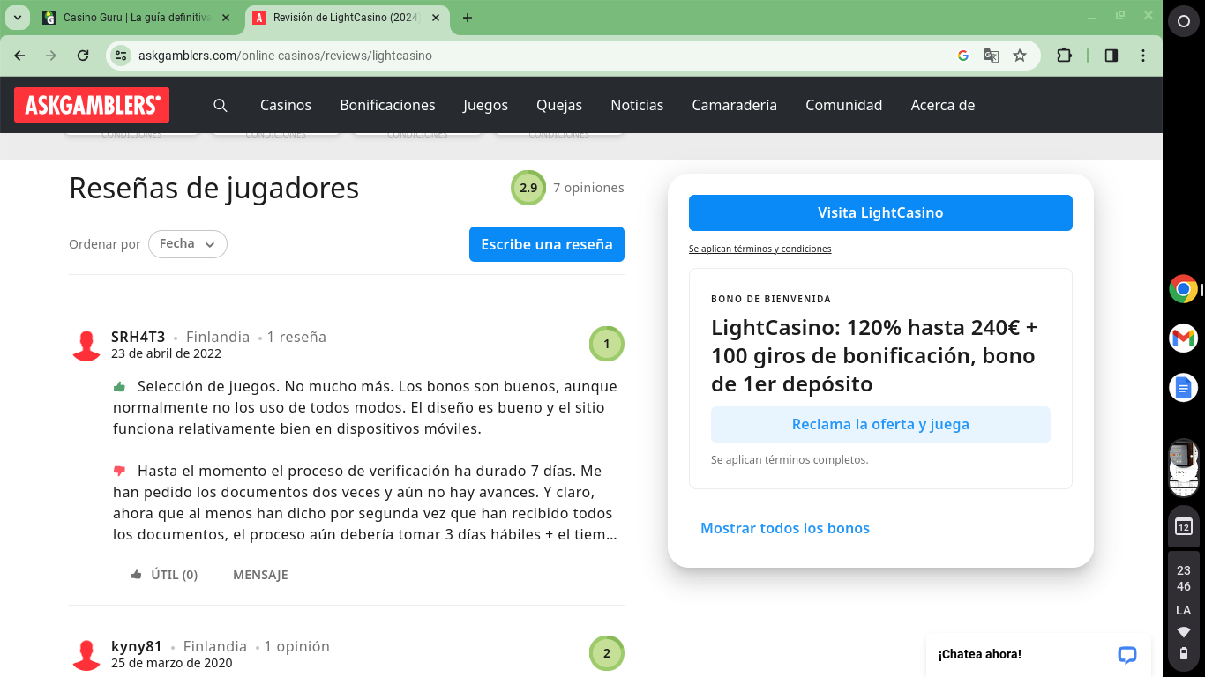Click the SRH4T3 user avatar
This screenshot has width=1205, height=677.
click(86, 346)
